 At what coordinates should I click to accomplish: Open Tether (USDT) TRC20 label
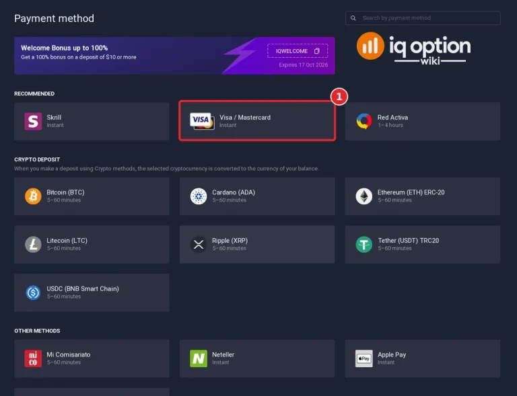point(408,241)
